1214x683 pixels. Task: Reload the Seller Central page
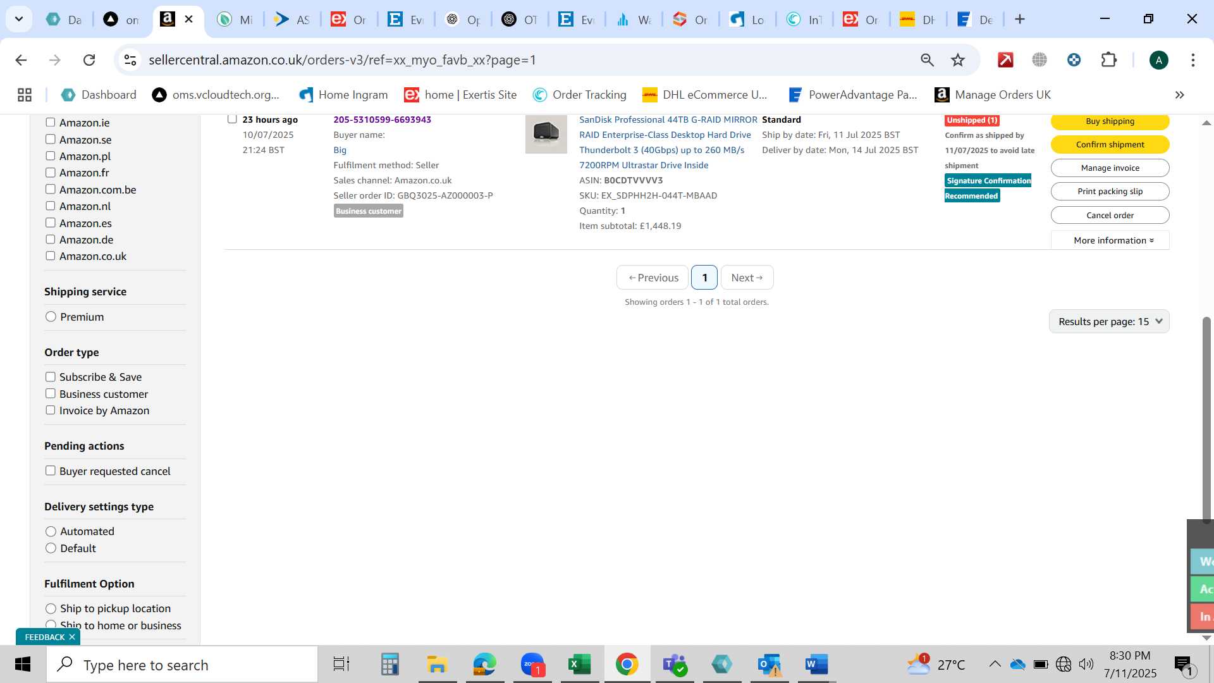(x=89, y=60)
